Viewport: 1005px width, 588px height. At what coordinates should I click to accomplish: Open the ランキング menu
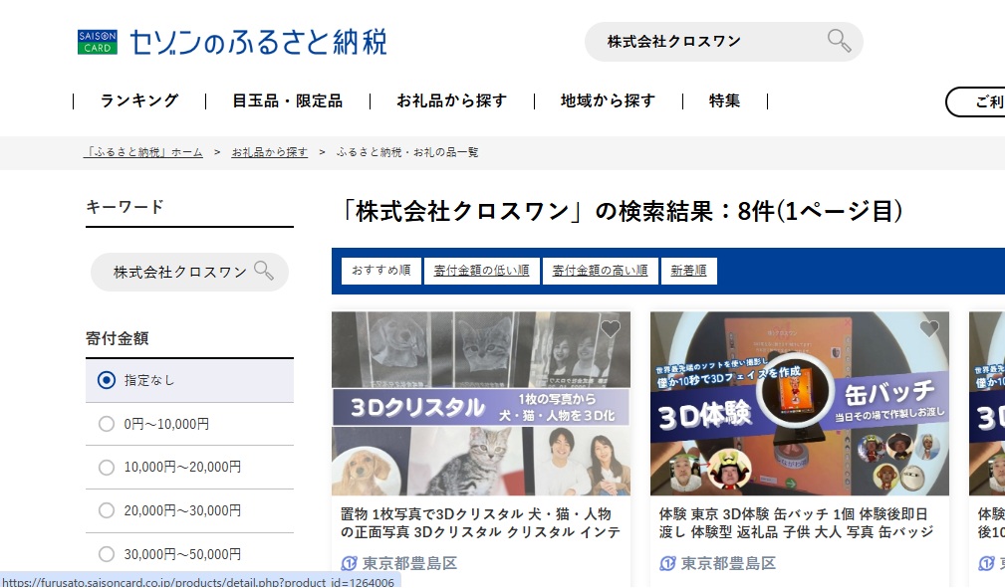(x=139, y=100)
